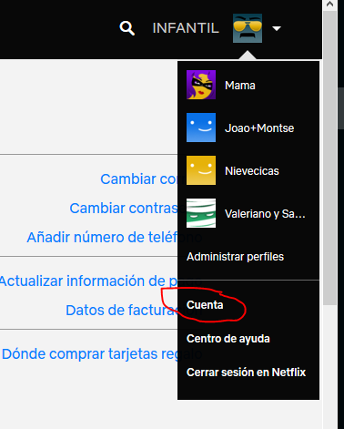Select the Joao+Montse blue avatar
The height and width of the screenshot is (429, 344).
click(x=201, y=128)
